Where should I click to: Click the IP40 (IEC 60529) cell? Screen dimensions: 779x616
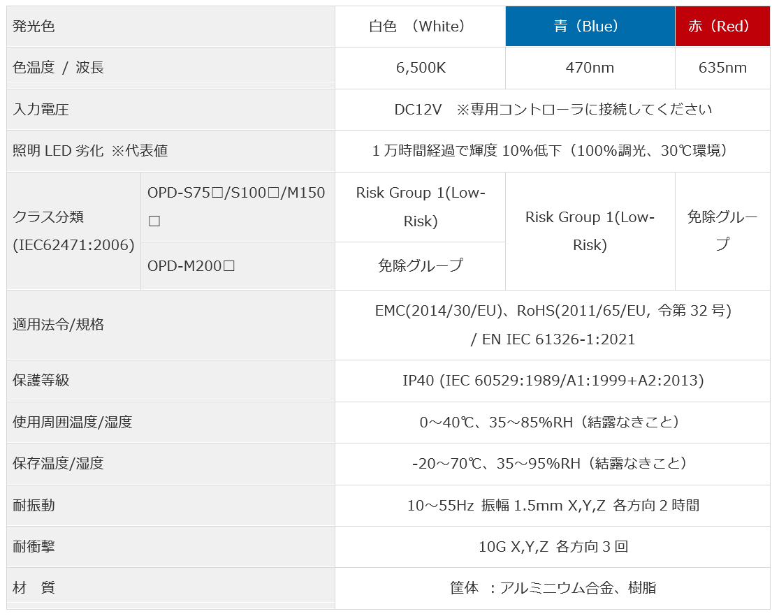click(553, 381)
